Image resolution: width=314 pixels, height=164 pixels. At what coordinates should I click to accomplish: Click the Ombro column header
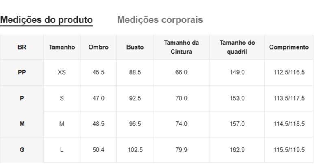(x=98, y=47)
